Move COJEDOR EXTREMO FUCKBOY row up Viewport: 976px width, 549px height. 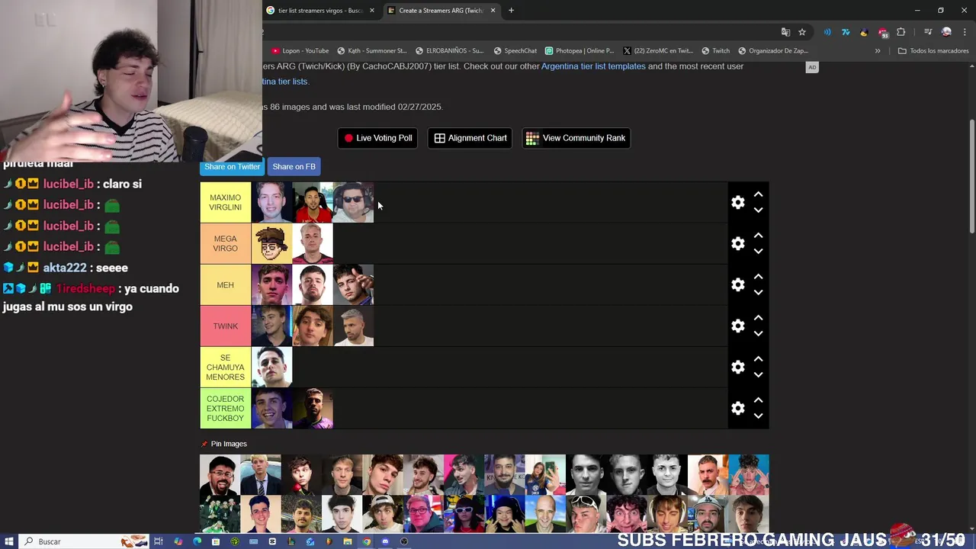click(x=758, y=400)
